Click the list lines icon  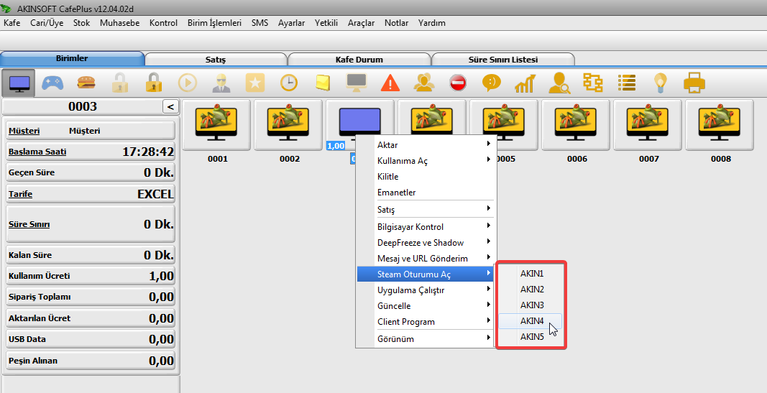(x=627, y=83)
